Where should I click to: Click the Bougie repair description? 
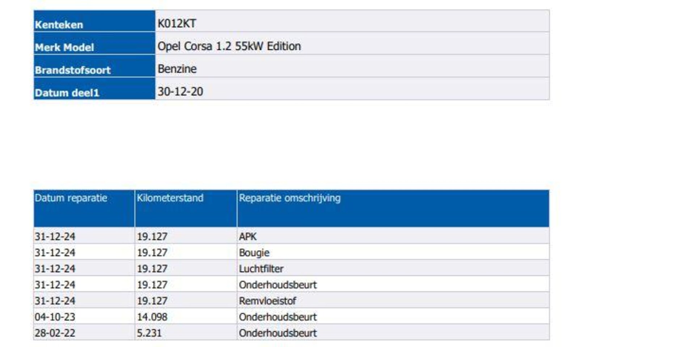pos(254,253)
